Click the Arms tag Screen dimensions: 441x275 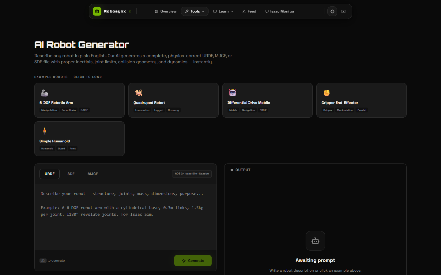(73, 148)
